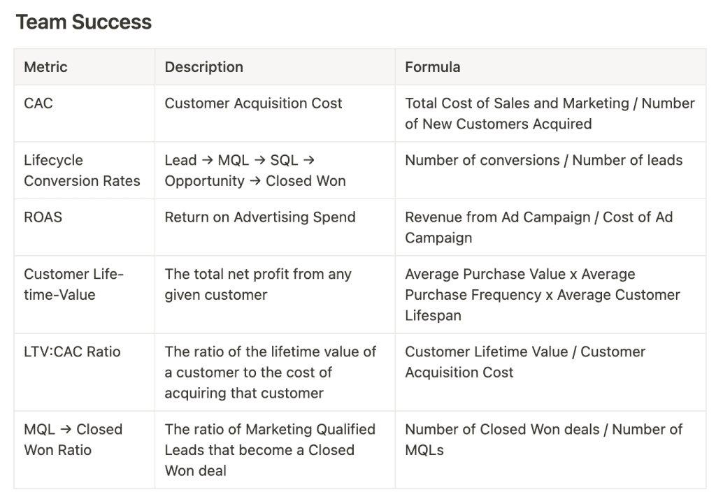The width and height of the screenshot is (716, 499).
Task: Select the Description column header
Action: 275,66
